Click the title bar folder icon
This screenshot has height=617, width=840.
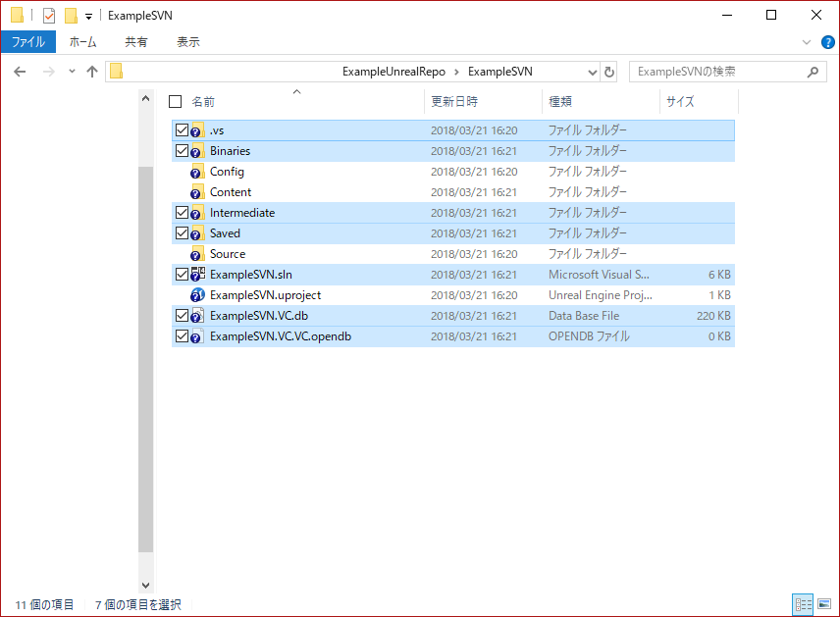tap(17, 15)
